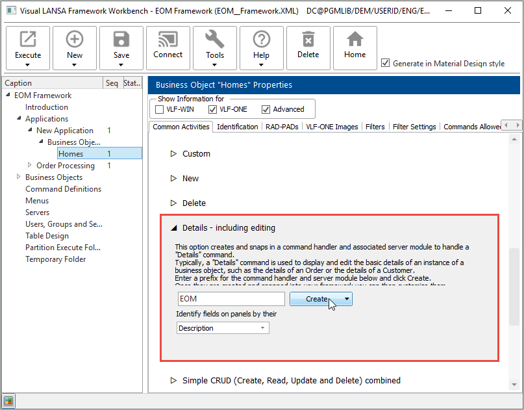Click the Execute toolbar icon
Screen dimensions: 524x410
[x=28, y=40]
